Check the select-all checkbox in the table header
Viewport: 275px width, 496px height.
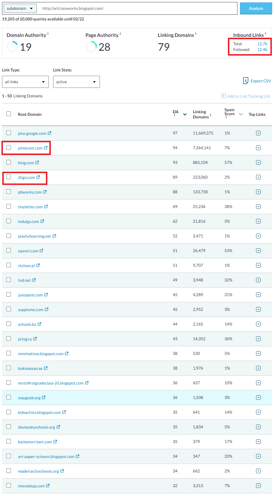coord(9,114)
